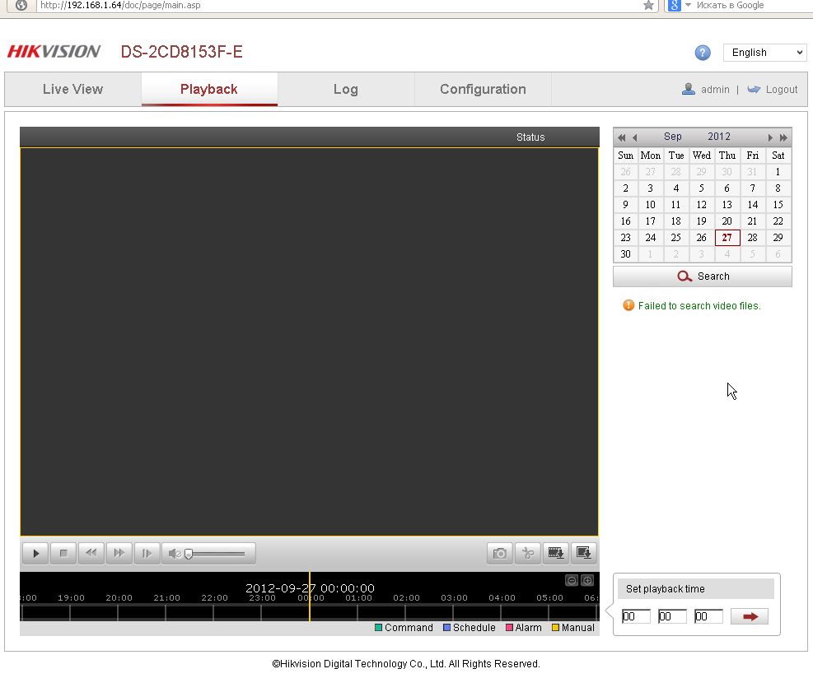This screenshot has width=813, height=678.
Task: Stop playback with the stop button
Action: click(x=63, y=553)
